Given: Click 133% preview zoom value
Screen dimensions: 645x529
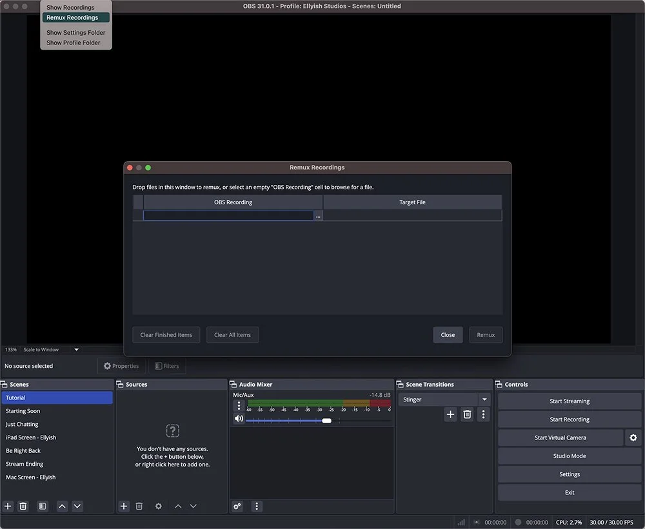Looking at the screenshot, I should click(11, 350).
